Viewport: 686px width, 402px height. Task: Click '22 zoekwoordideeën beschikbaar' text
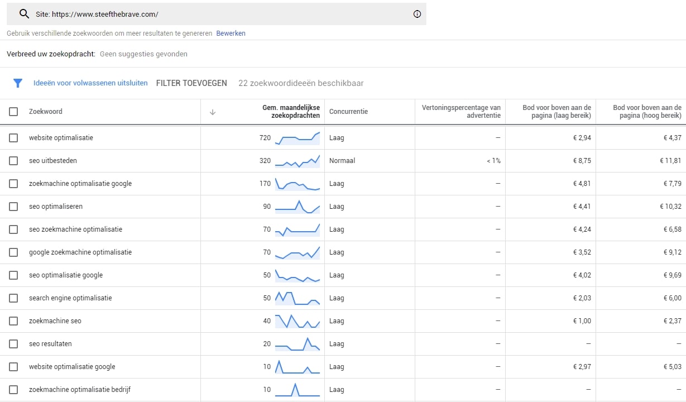click(x=301, y=83)
